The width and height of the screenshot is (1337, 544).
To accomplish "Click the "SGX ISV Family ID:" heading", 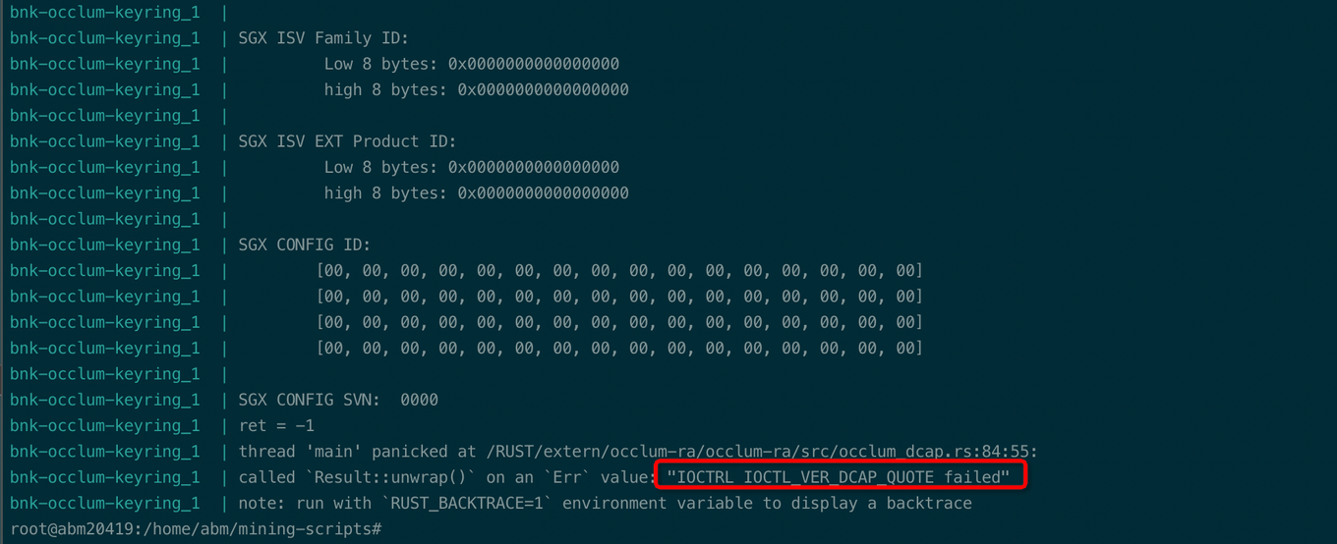I will 323,38.
